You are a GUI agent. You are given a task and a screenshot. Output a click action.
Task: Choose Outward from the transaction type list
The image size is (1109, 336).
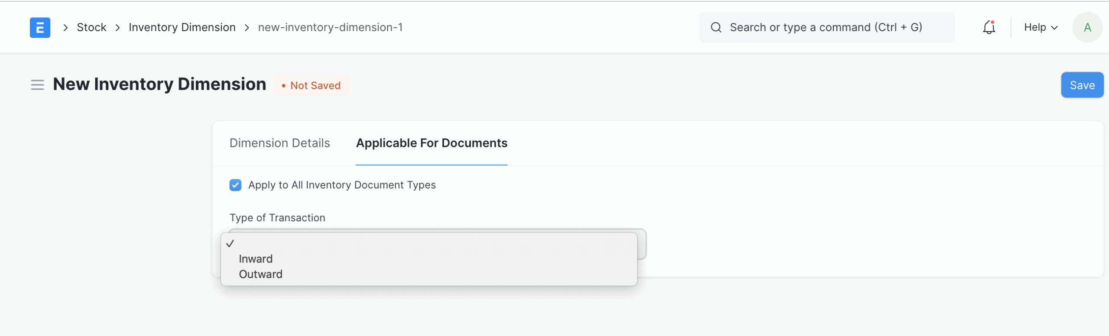tap(260, 274)
